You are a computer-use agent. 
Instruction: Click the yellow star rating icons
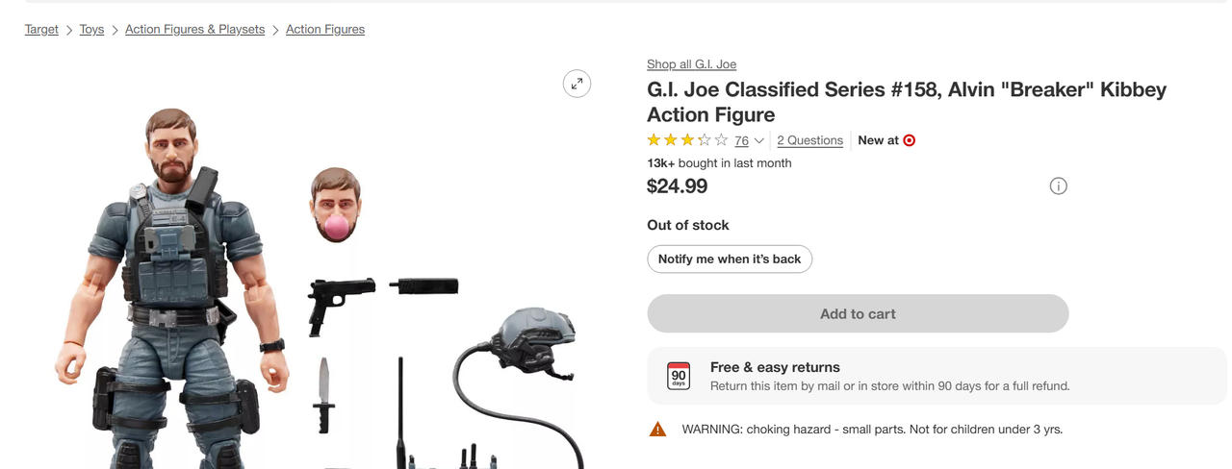tap(687, 140)
